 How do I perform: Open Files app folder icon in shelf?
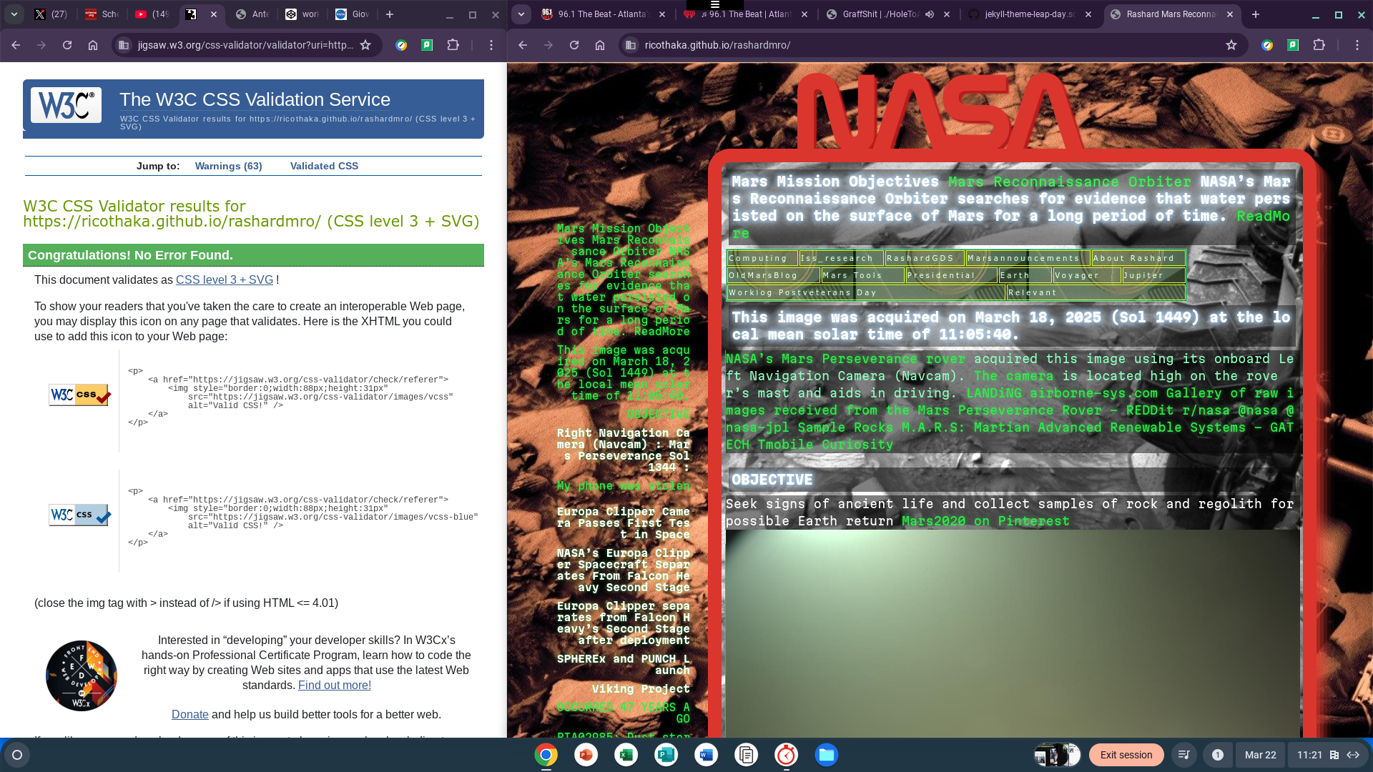(x=827, y=755)
